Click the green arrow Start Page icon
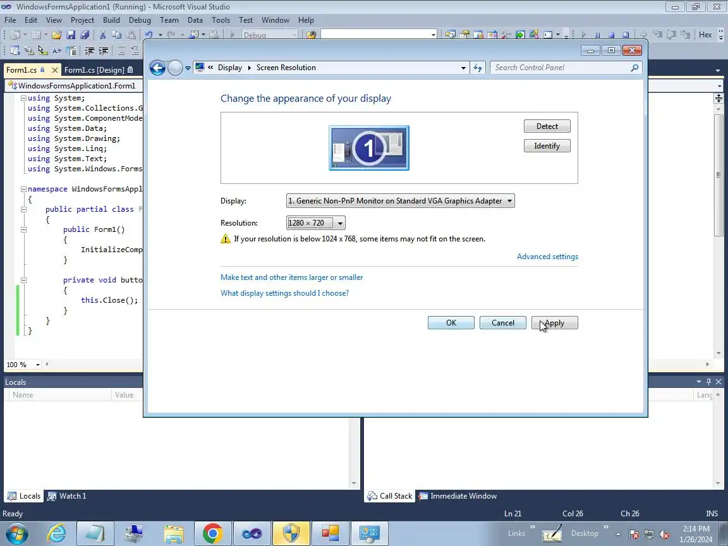 tap(520, 35)
